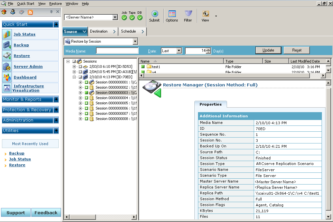Click the DB status green check icon
The height and width of the screenshot is (222, 333).
[x=140, y=18]
